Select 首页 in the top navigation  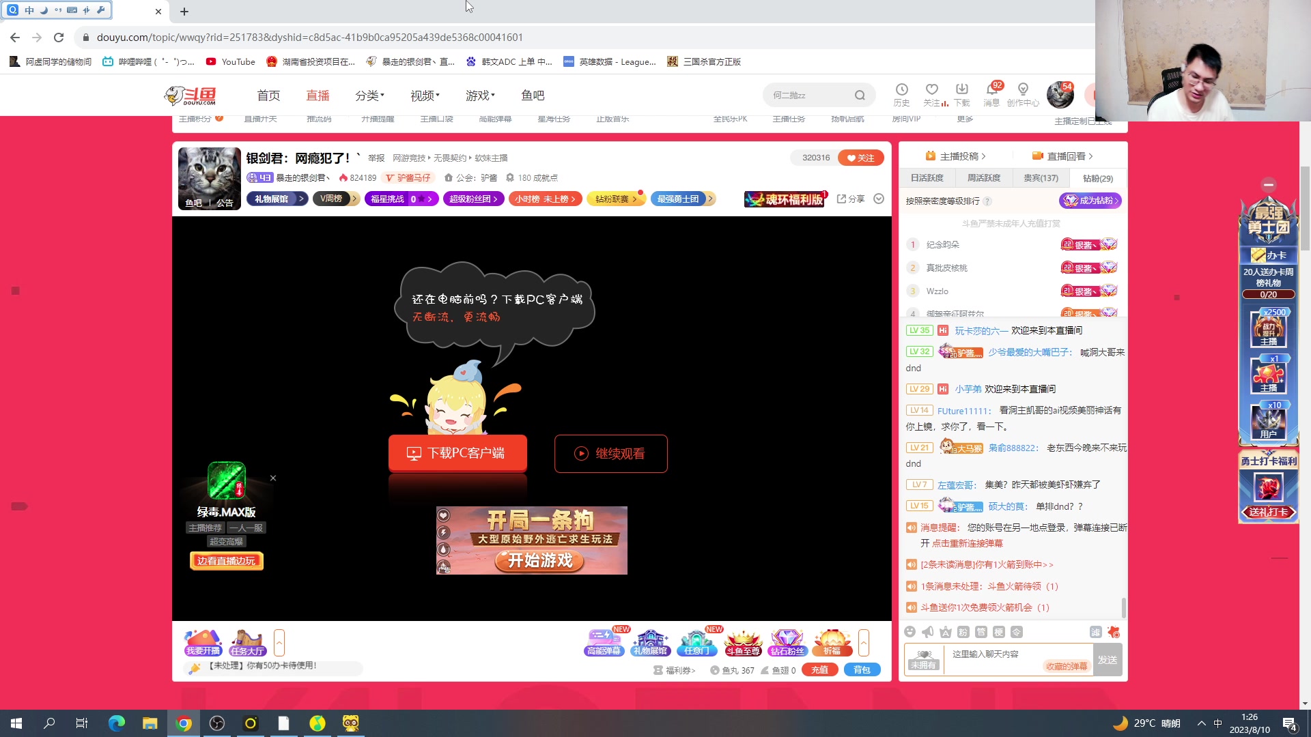click(x=268, y=95)
